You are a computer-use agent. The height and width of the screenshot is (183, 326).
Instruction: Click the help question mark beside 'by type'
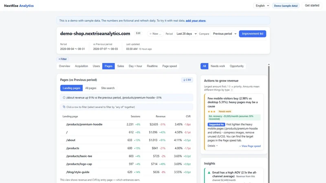(x=232, y=90)
